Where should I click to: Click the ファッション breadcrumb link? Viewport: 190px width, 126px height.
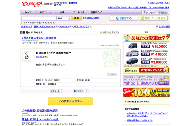64,27
